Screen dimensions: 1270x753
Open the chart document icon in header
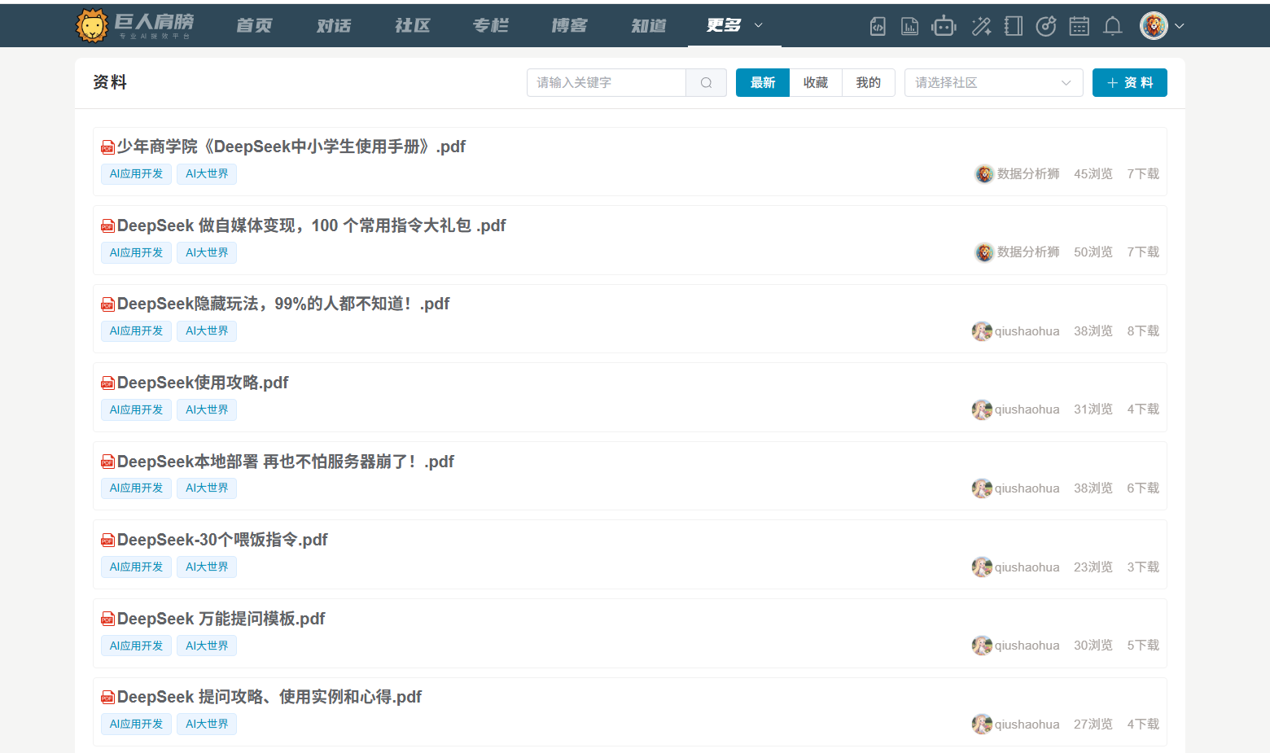coord(909,26)
